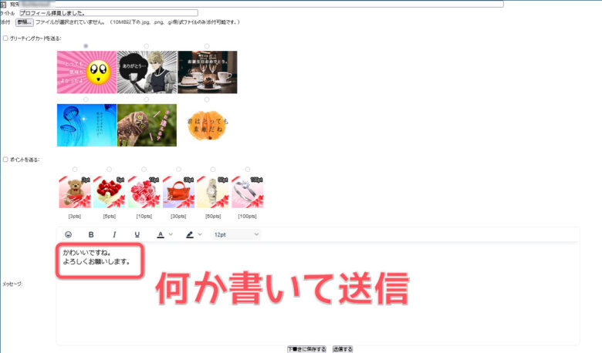
Task: Enable the ポイントを送る checkbox
Action: click(x=6, y=160)
